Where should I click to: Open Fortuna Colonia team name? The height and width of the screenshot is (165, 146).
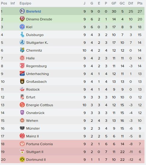(39, 144)
